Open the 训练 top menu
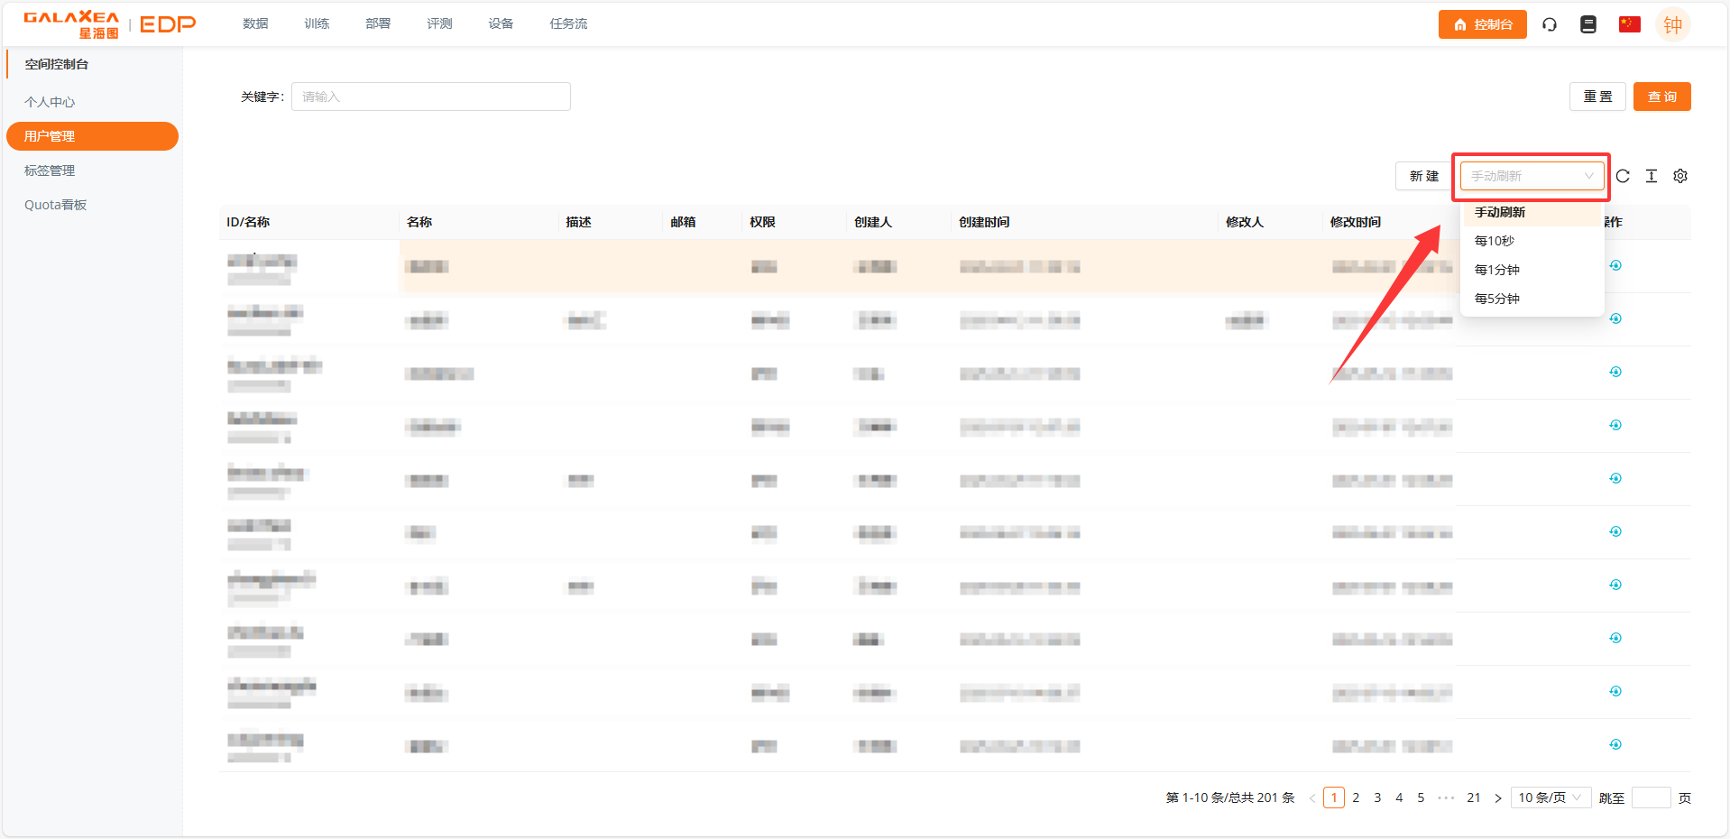Viewport: 1730px width, 839px height. click(317, 23)
